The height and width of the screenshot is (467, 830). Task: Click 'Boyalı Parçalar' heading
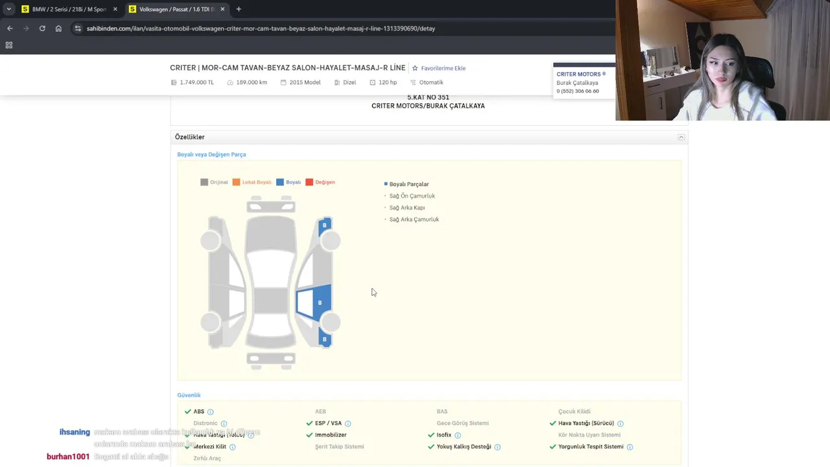409,184
